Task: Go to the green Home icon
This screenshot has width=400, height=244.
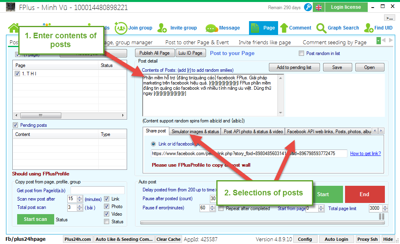Action: [x=14, y=28]
